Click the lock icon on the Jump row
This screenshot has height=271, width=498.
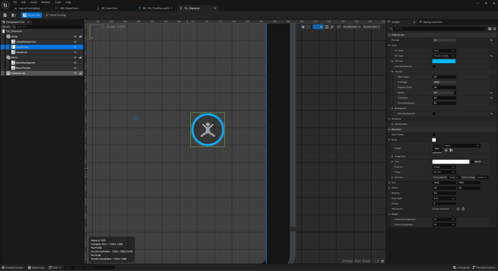tap(80, 36)
